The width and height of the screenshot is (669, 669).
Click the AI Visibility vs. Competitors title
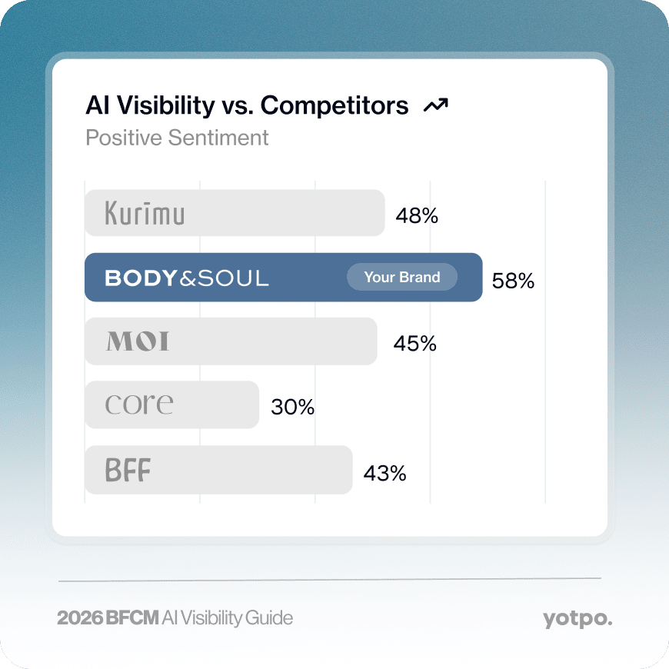(247, 105)
